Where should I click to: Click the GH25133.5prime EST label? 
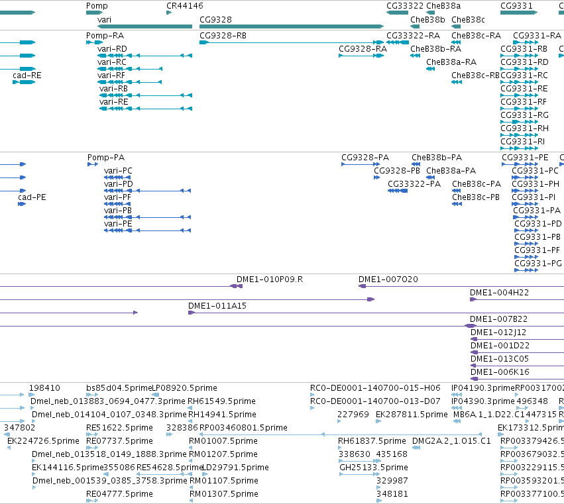pos(374,468)
